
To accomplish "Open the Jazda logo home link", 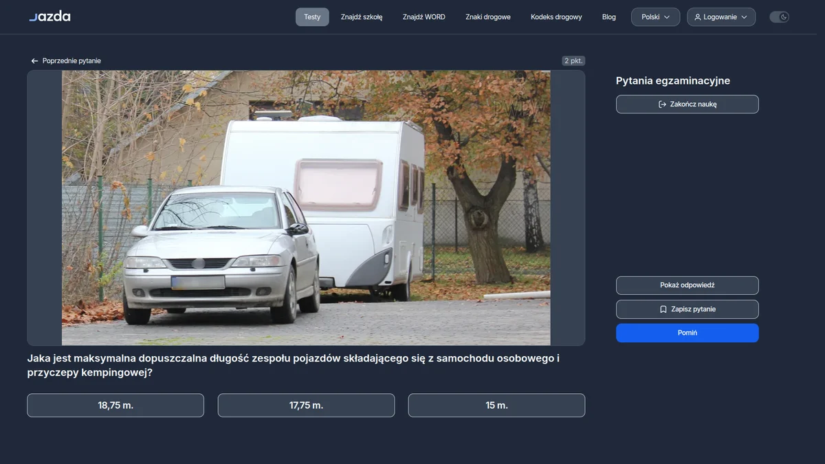I will point(49,16).
